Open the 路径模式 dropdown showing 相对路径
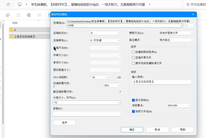206x138 pixels. click(176, 40)
